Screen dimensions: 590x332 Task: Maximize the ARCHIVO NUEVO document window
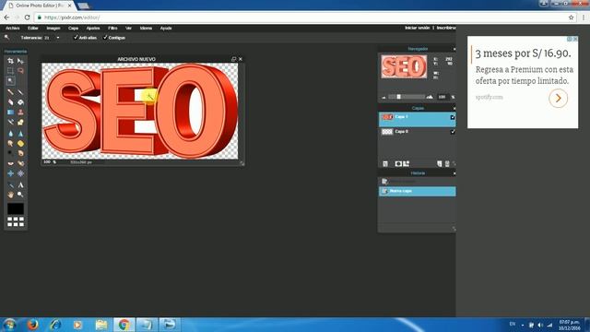pyautogui.click(x=233, y=59)
